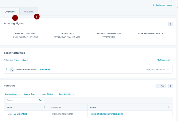Image resolution: width=178 pixels, height=121 pixels.
Task: Click the Add contact button
Action: pyautogui.click(x=161, y=86)
